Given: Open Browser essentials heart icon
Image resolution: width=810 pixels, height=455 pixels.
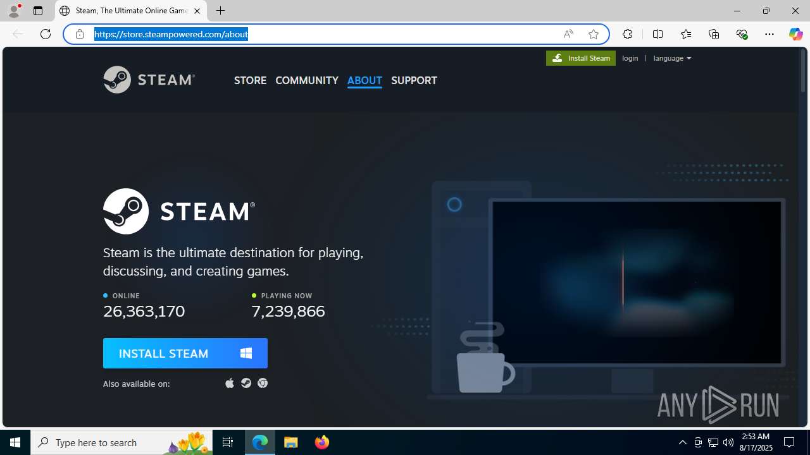Looking at the screenshot, I should coord(742,34).
